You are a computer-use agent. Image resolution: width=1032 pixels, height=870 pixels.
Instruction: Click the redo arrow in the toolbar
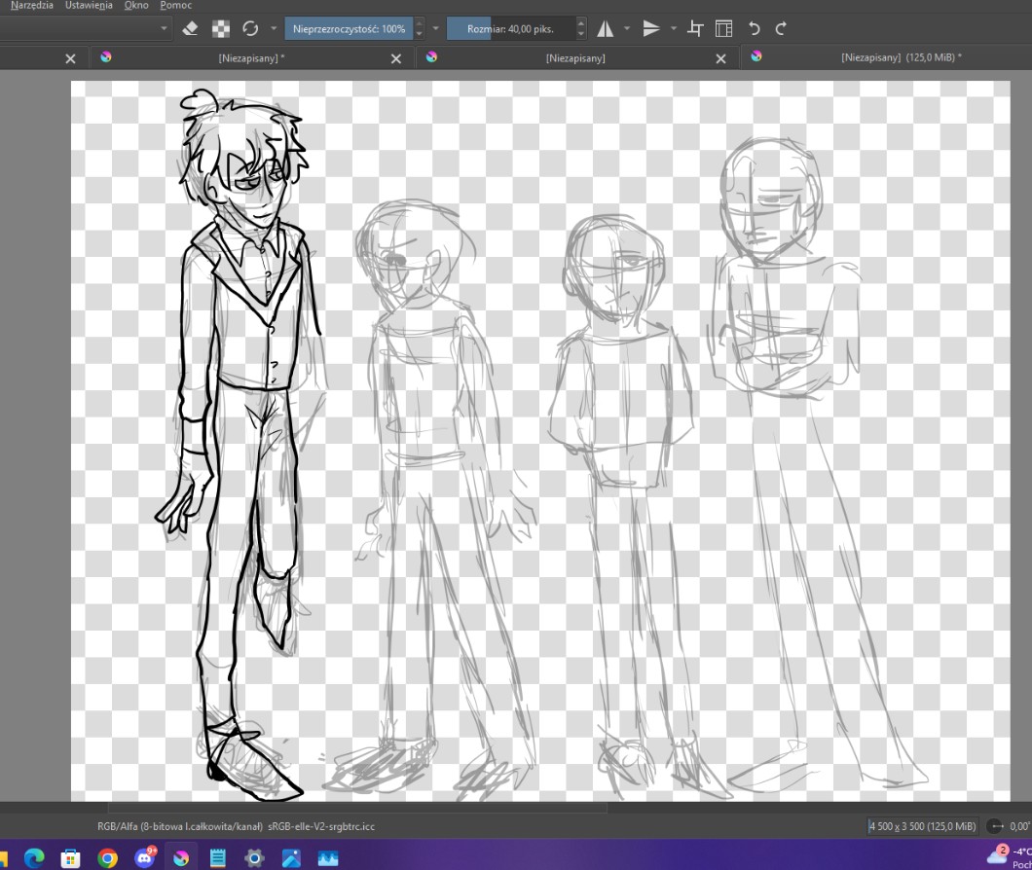coord(781,29)
